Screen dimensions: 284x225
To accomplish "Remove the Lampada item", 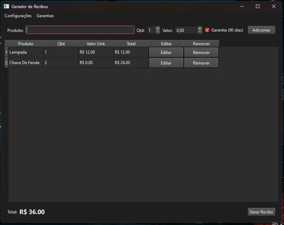I will pos(201,52).
